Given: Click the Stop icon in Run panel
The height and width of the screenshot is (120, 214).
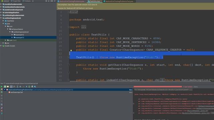Looking at the screenshot, I should pos(2,95).
